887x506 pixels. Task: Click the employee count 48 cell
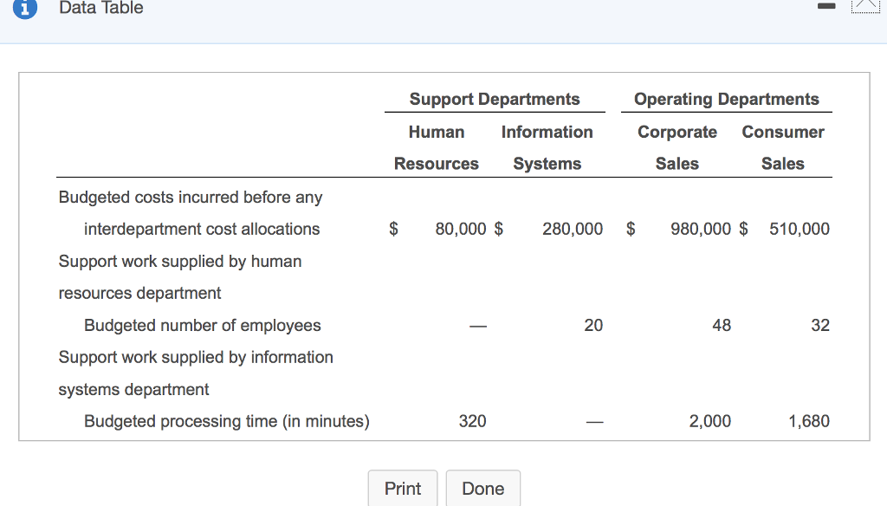(722, 325)
